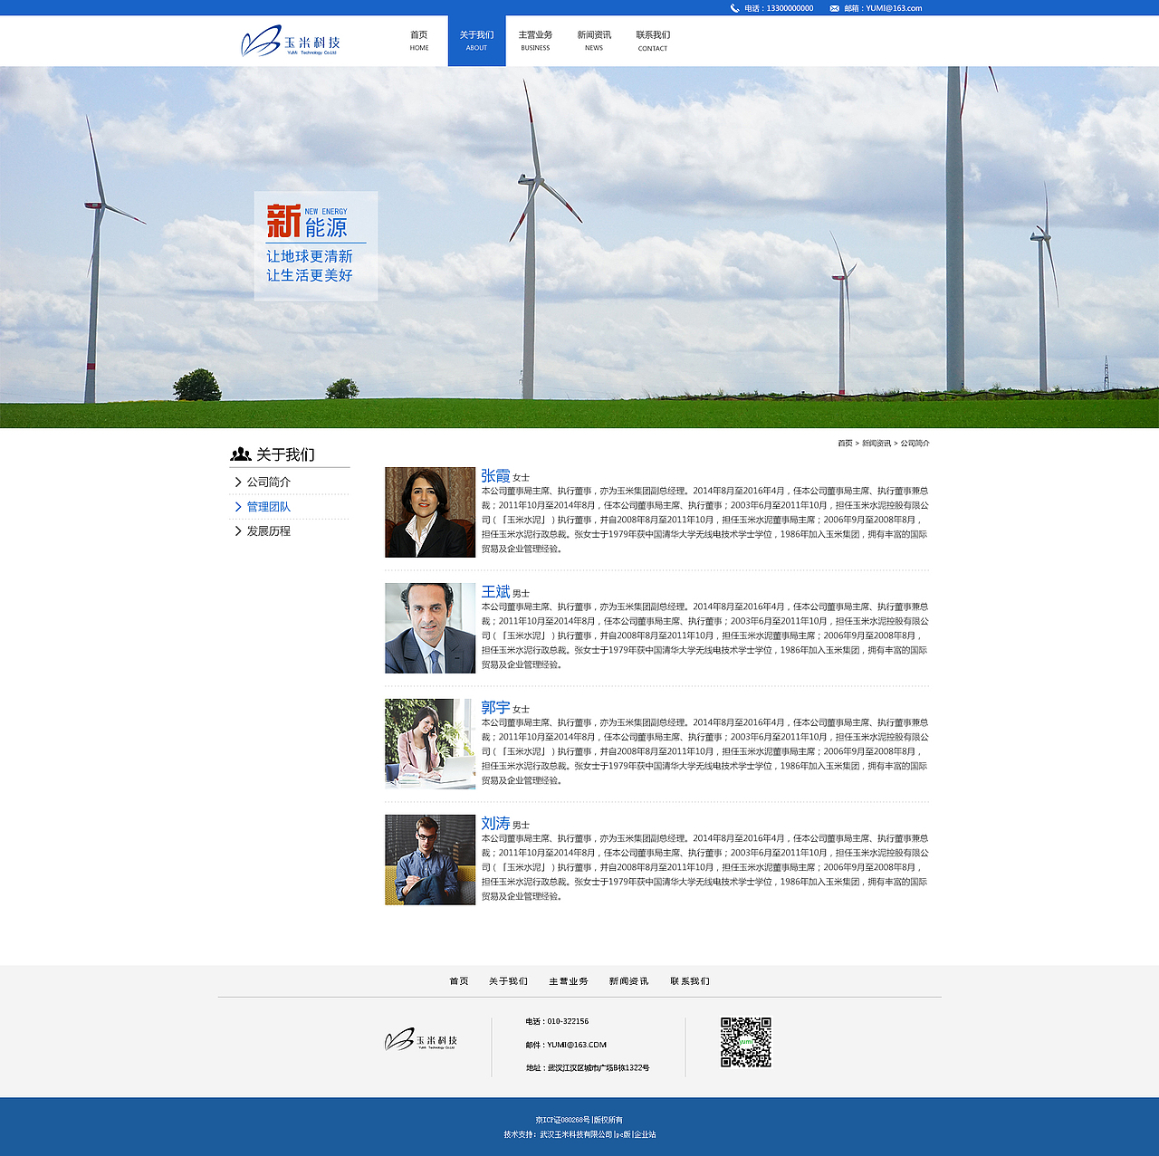Click footer email YUMI@163.COM
1159x1156 pixels.
[x=577, y=1045]
